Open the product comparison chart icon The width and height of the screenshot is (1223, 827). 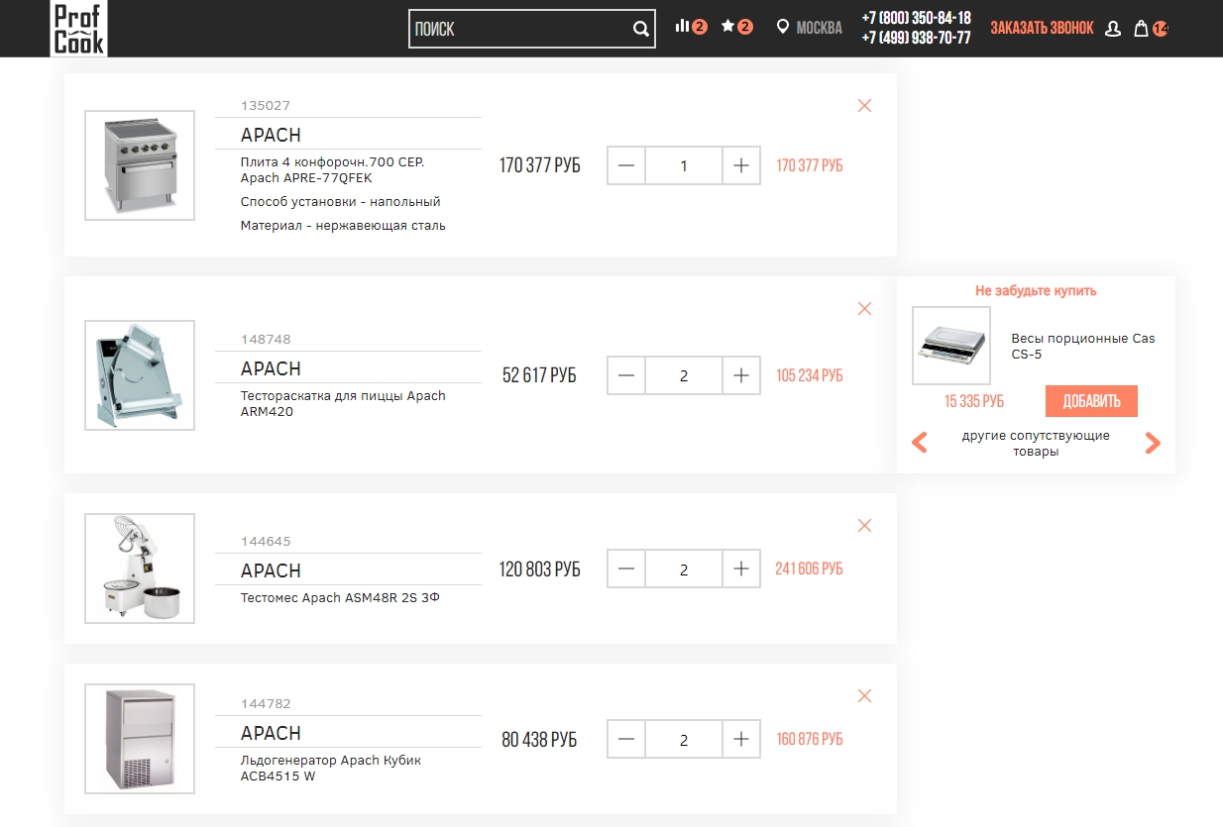(x=682, y=26)
